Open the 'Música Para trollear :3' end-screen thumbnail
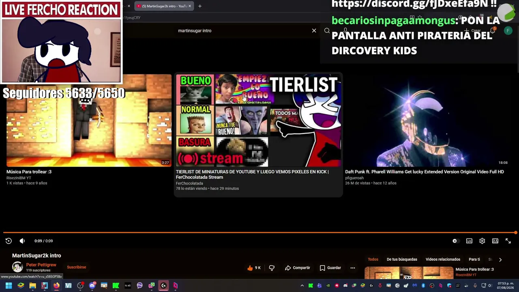The width and height of the screenshot is (519, 292). 89,120
